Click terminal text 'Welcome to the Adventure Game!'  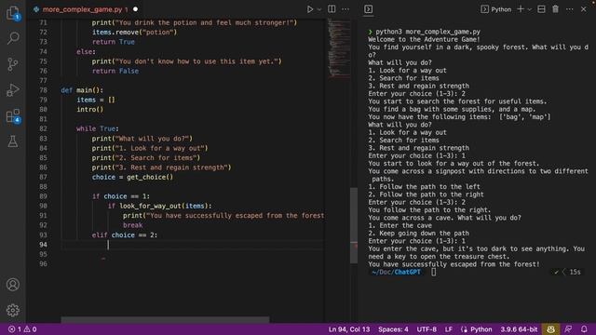pyautogui.click(x=425, y=39)
